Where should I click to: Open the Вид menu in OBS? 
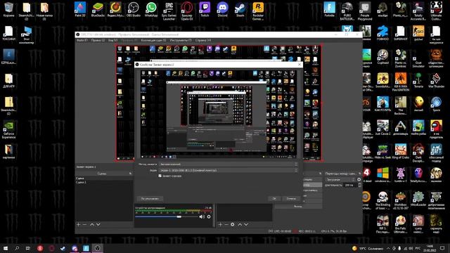(x=112, y=41)
